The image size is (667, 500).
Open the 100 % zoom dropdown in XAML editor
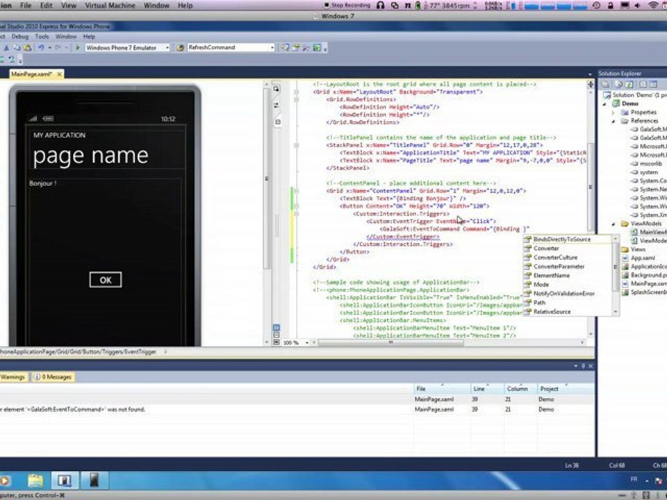[306, 342]
